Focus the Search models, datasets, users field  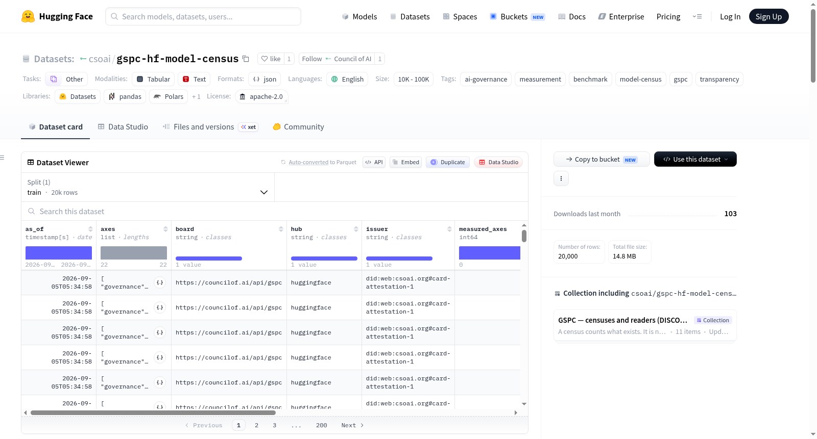point(203,16)
